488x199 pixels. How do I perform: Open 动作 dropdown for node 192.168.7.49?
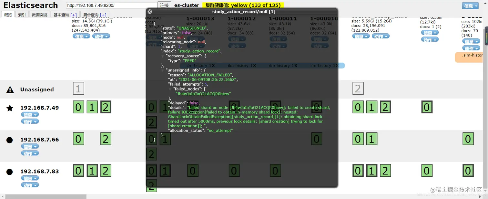(30, 121)
